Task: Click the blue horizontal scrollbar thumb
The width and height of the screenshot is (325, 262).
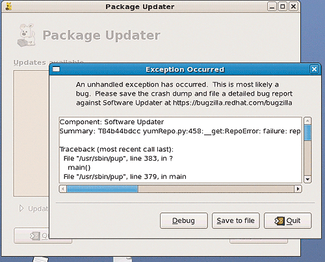Action: click(x=103, y=189)
